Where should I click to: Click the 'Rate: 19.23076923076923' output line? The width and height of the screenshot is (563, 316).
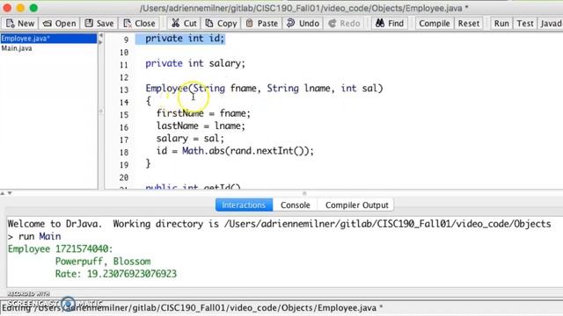pyautogui.click(x=115, y=274)
